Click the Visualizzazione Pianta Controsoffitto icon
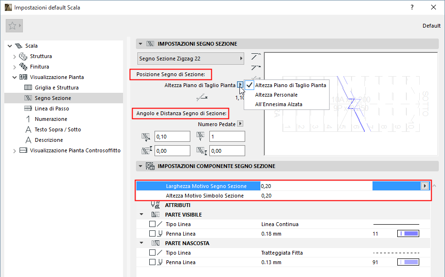445x277 pixels. coord(23,150)
